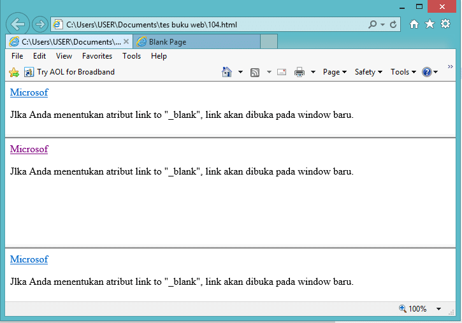The image size is (462, 323).
Task: Expand the Safety dropdown menu
Action: [368, 72]
